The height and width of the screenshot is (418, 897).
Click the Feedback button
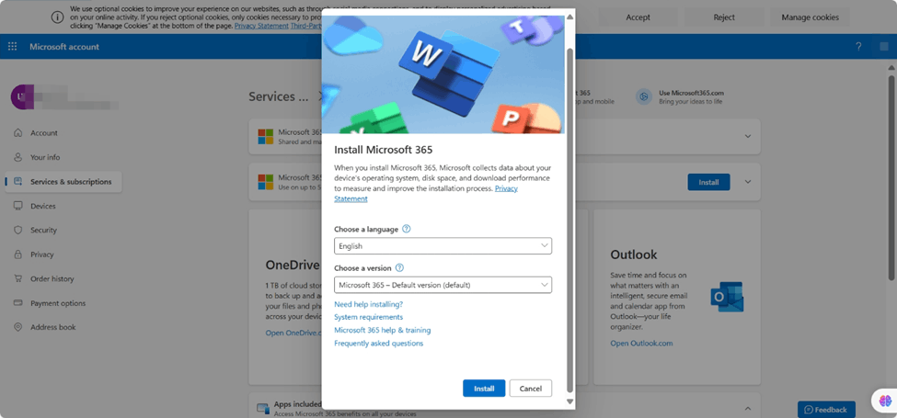(826, 410)
